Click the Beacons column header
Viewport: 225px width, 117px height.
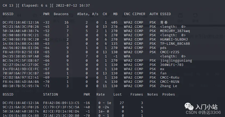coord(61,14)
